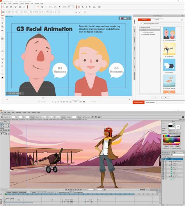The image size is (185, 206).
Task: Select the Demo folder in the tree
Action: (150, 30)
